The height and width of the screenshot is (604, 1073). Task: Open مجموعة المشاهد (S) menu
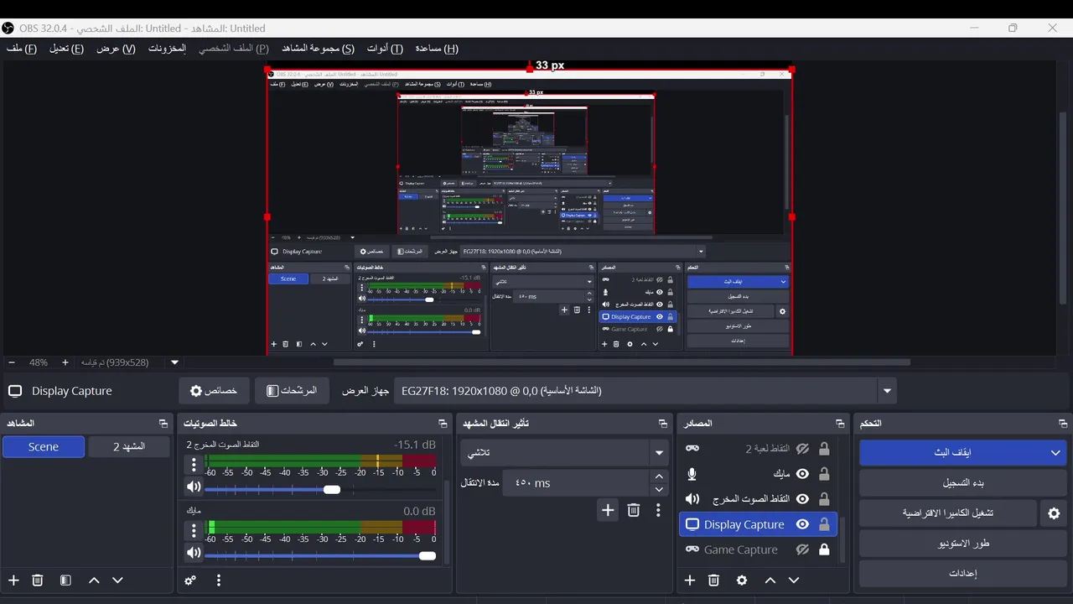click(x=318, y=49)
